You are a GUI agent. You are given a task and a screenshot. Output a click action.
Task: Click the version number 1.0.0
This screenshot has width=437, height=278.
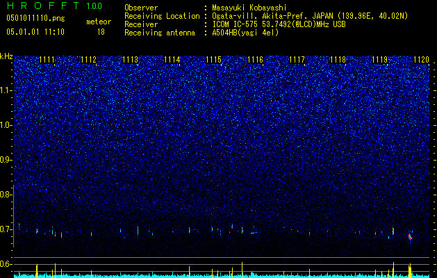94,6
